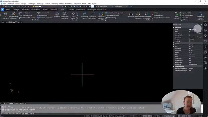Select Vorlage Element command
This screenshot has width=208, height=117.
click(x=157, y=15)
